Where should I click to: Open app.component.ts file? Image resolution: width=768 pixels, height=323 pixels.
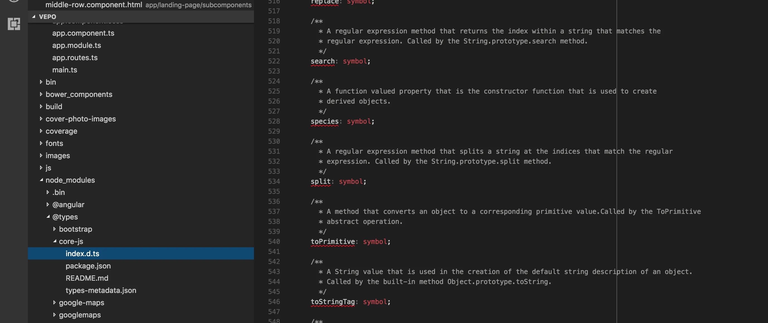click(83, 33)
